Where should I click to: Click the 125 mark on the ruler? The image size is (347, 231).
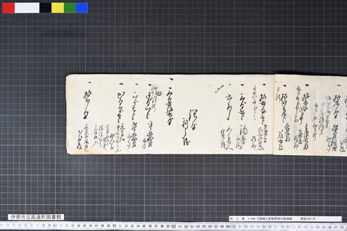click(x=324, y=227)
